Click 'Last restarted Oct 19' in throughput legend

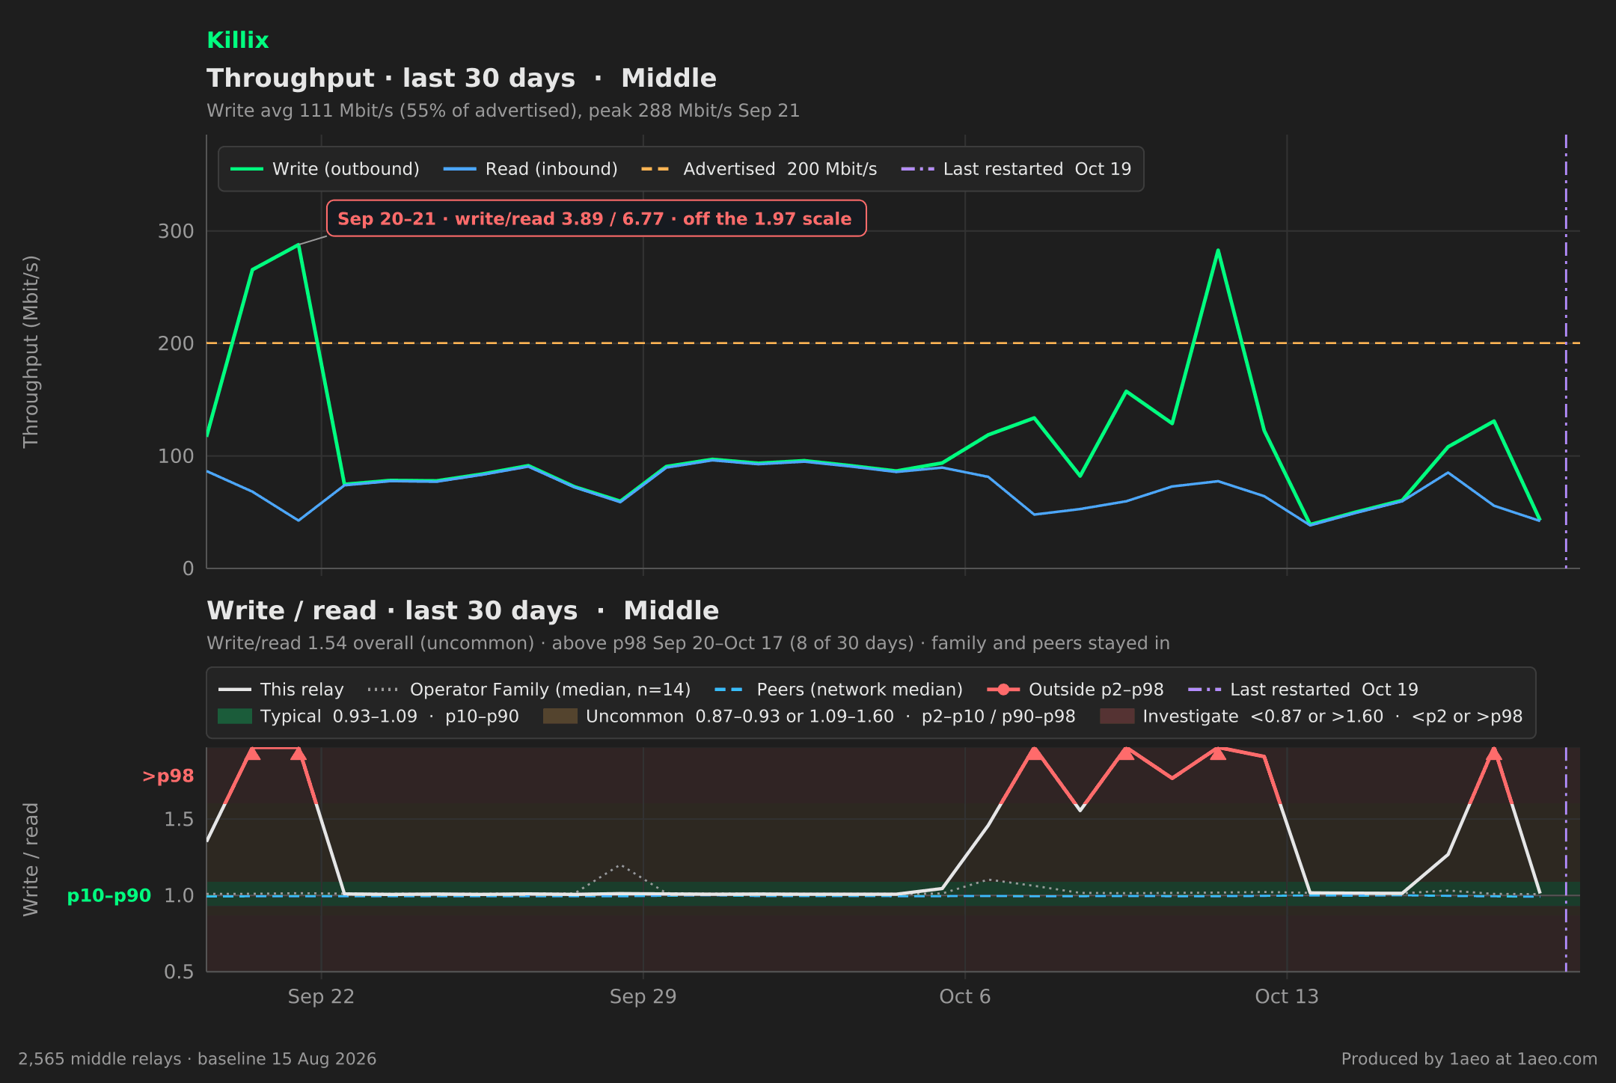click(1016, 169)
